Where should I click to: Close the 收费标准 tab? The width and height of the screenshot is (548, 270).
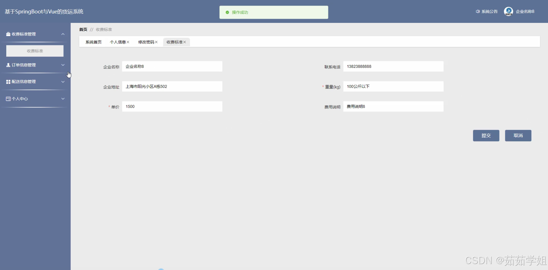coord(185,42)
